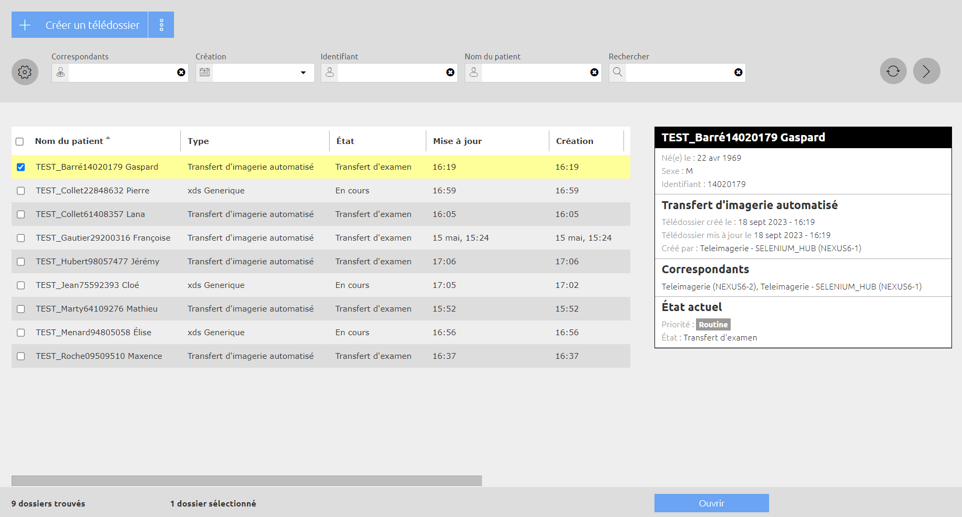The image size is (962, 517).
Task: Clear the Nom du patient filter
Action: click(595, 73)
